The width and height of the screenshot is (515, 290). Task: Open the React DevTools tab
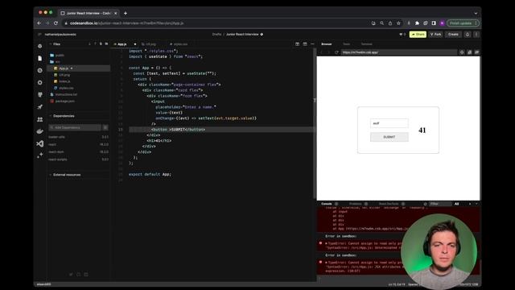[389, 204]
